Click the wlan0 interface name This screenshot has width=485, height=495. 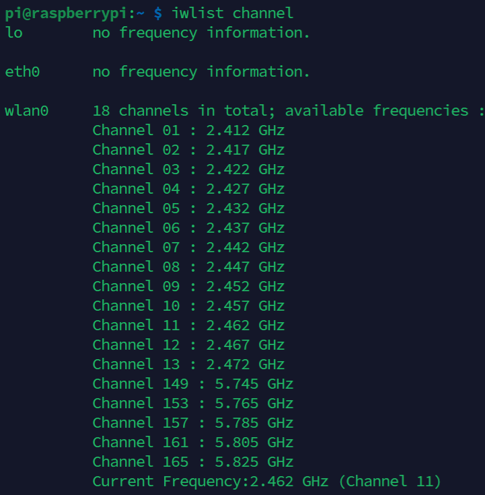pos(26,111)
